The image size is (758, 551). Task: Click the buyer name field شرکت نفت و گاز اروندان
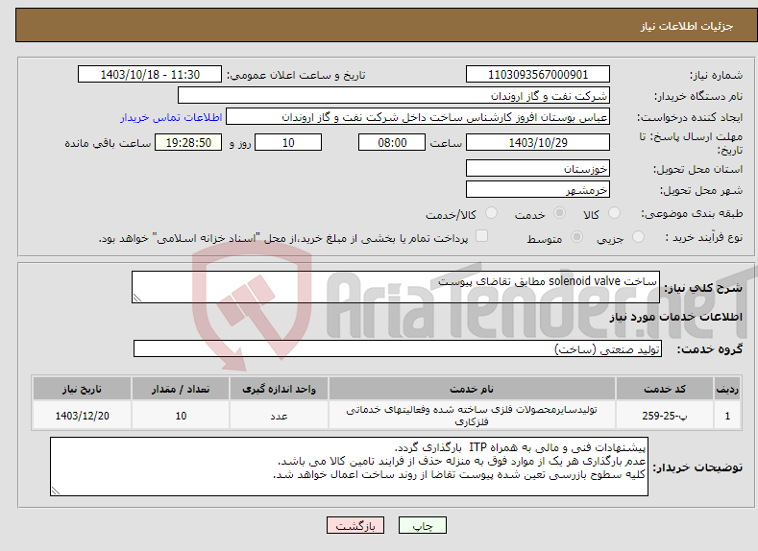394,96
